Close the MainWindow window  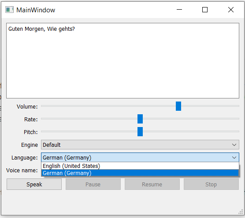click(x=231, y=10)
